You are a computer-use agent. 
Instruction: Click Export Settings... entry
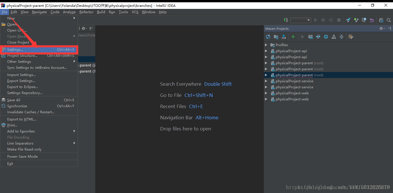[39, 81]
